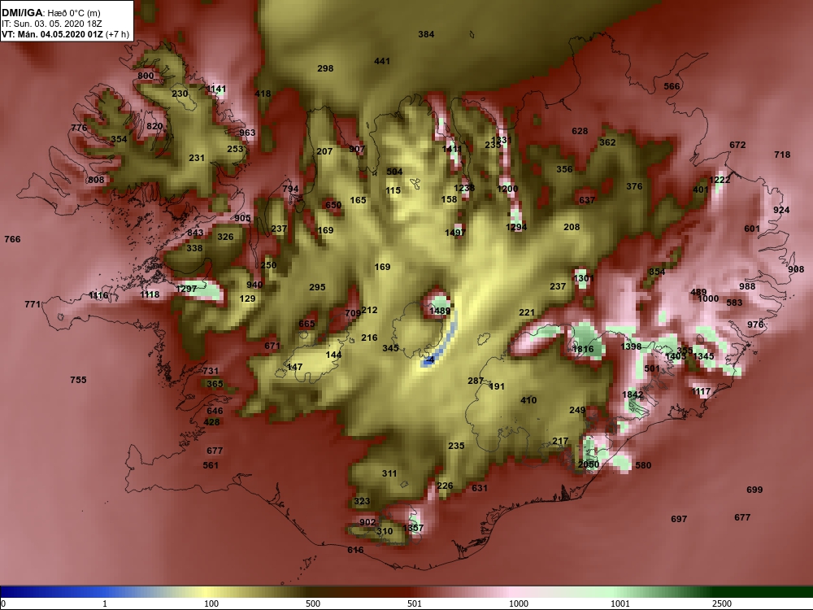Click the map value '441'

pos(382,61)
